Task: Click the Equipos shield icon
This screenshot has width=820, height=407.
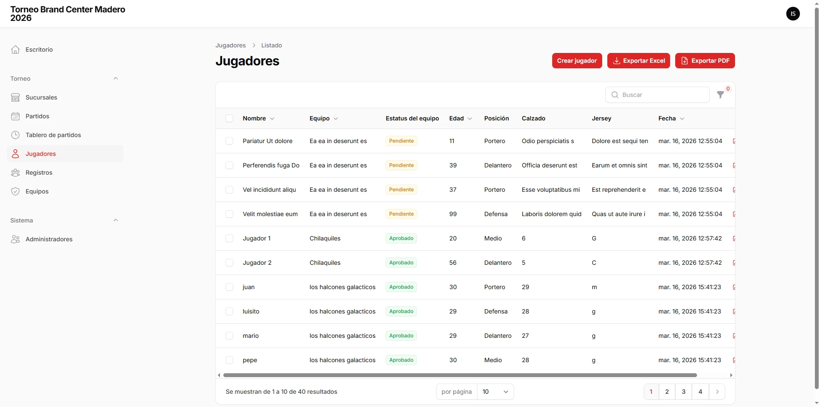Action: click(15, 191)
